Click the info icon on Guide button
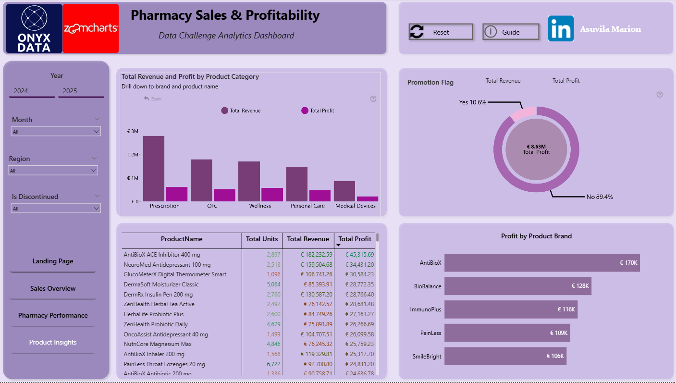Image resolution: width=676 pixels, height=383 pixels. (490, 32)
